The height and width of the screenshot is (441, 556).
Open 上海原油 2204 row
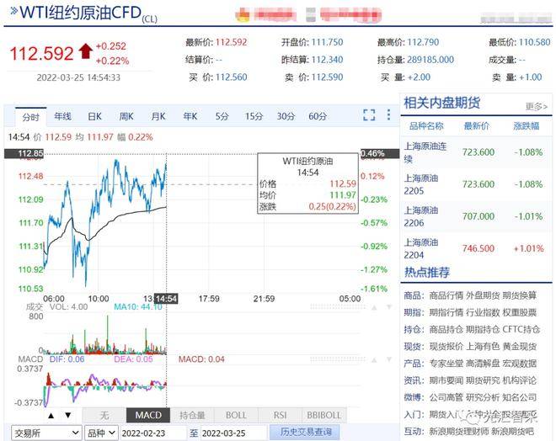click(476, 248)
